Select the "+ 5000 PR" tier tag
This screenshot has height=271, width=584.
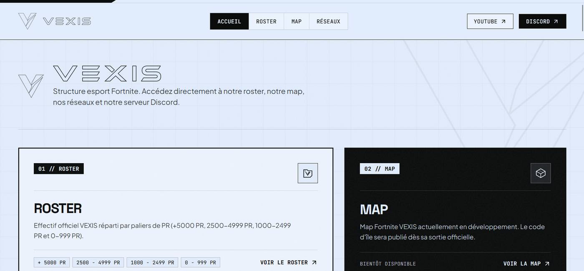click(52, 263)
